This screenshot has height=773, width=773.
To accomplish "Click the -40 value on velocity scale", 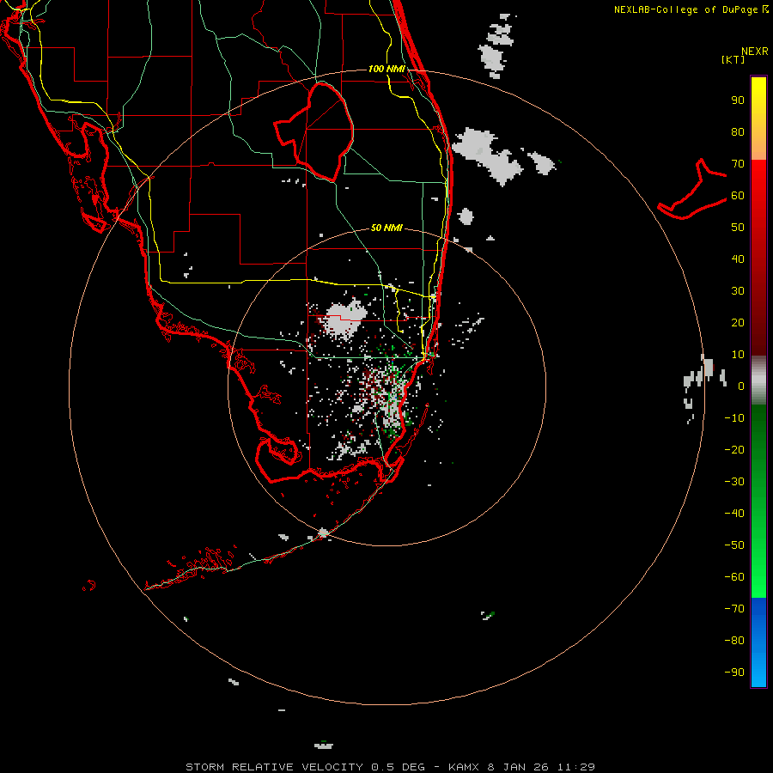I will 734,514.
